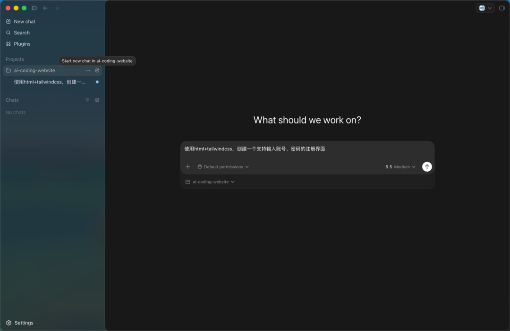Open the Default permissions dropdown

click(x=223, y=166)
